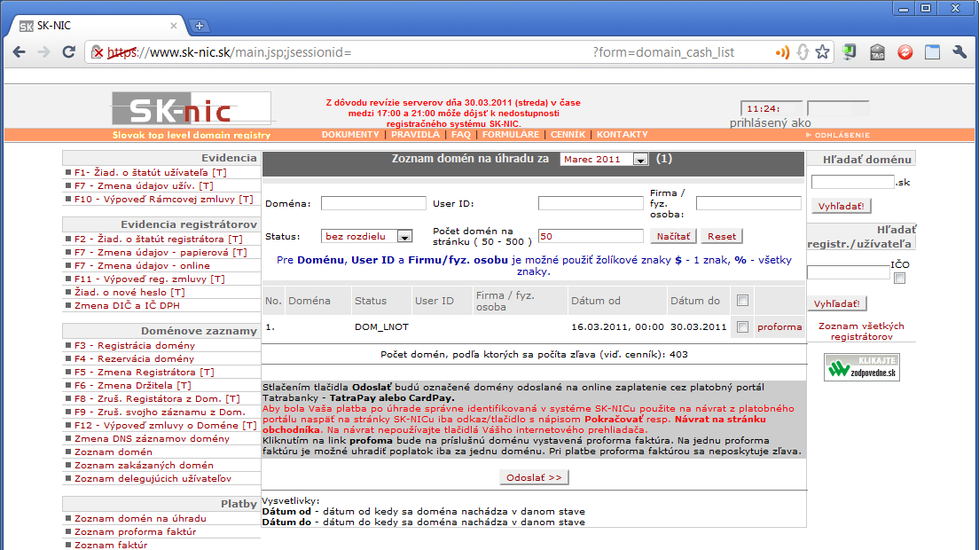The height and width of the screenshot is (550, 979).
Task: Click the zodpovedne.sk banner image
Action: tap(862, 367)
